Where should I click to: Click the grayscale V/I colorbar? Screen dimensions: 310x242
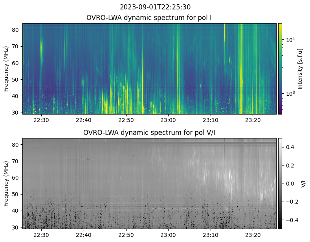click(x=280, y=183)
